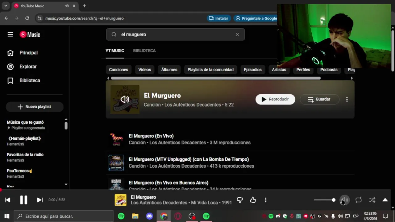The image size is (395, 222).
Task: Filter by Playlists de la comunidad
Action: coord(210,70)
